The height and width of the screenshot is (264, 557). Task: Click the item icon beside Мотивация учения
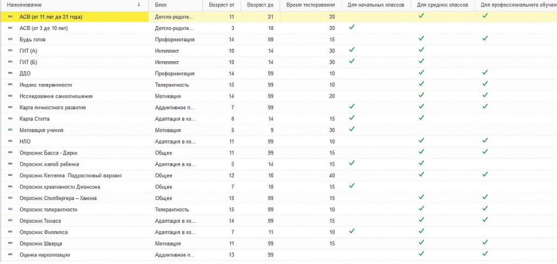[x=10, y=130]
